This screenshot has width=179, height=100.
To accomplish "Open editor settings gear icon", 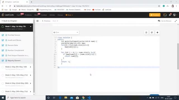I will (x=157, y=32).
